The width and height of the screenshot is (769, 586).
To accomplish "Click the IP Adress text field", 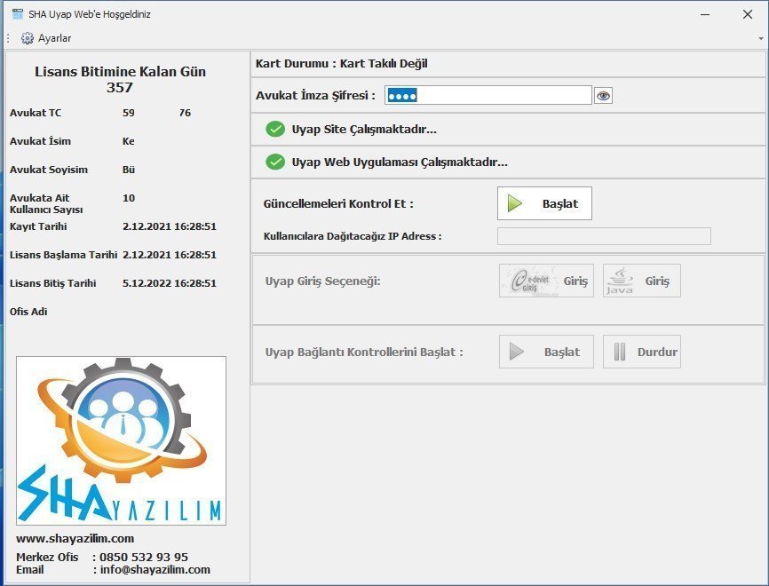I will tap(603, 236).
